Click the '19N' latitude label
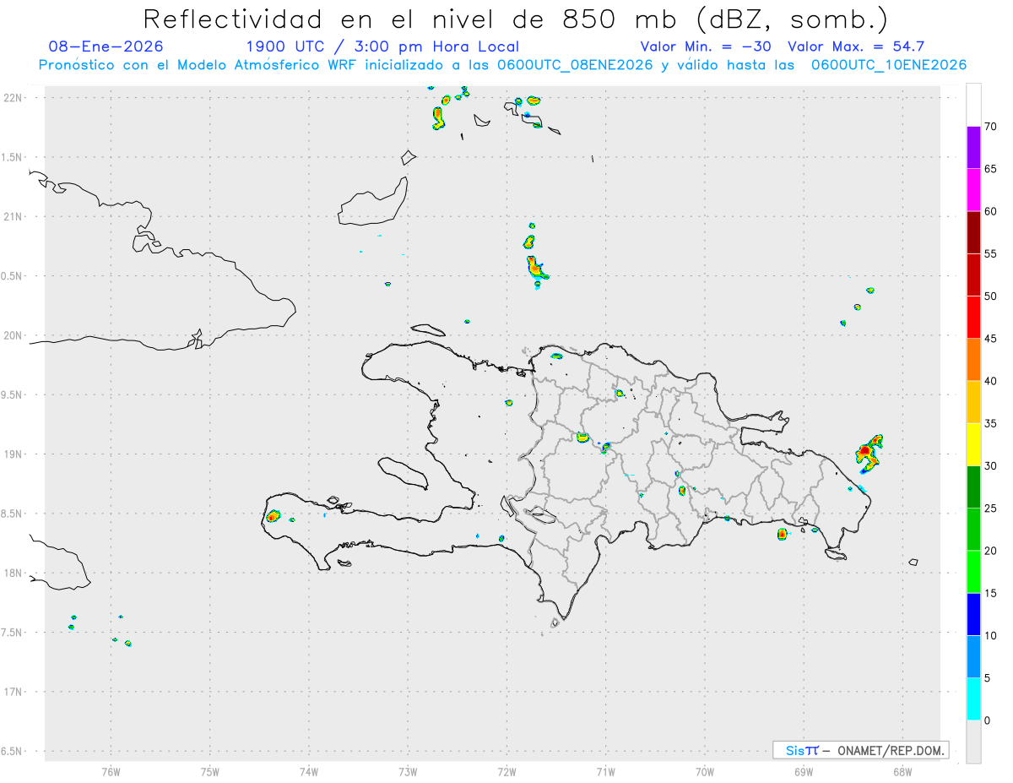 pos(14,454)
